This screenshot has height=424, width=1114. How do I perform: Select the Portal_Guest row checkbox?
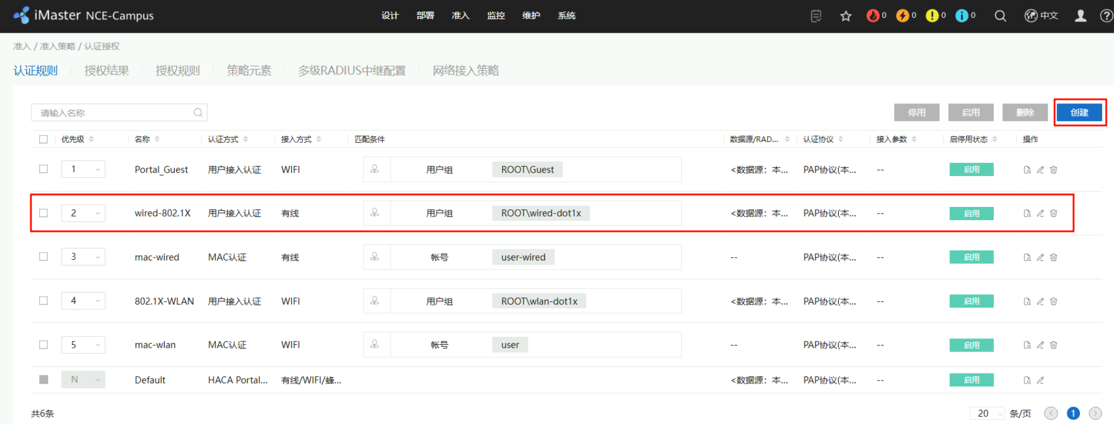[43, 169]
